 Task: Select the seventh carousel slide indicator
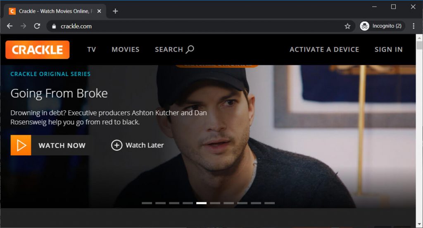pyautogui.click(x=228, y=203)
